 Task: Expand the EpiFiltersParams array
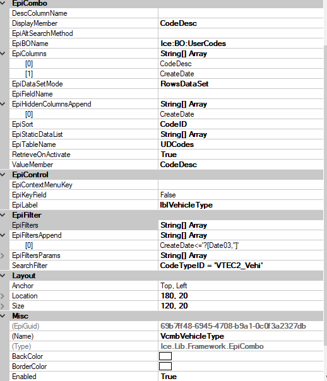3,255
